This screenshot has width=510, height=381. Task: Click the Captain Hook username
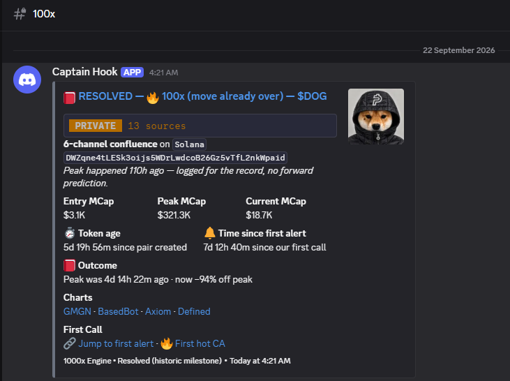click(84, 72)
